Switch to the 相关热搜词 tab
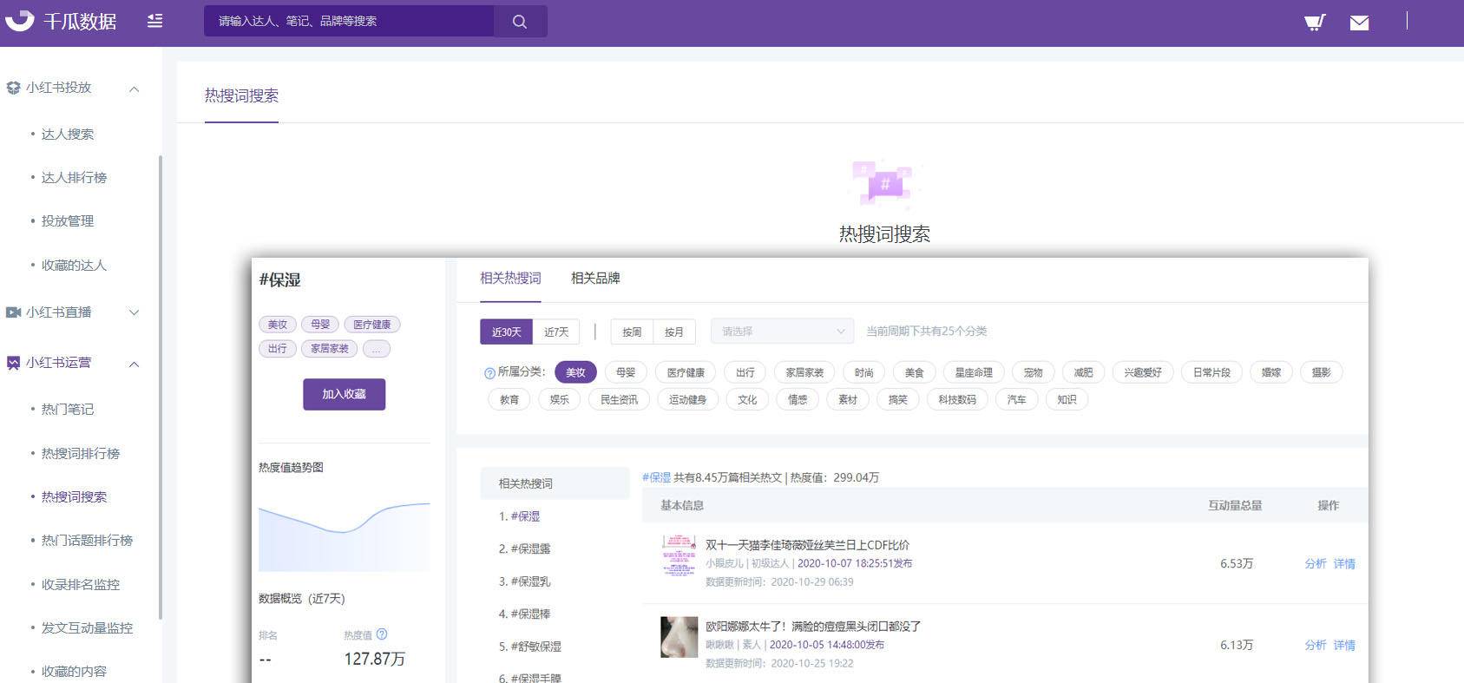 click(x=510, y=279)
